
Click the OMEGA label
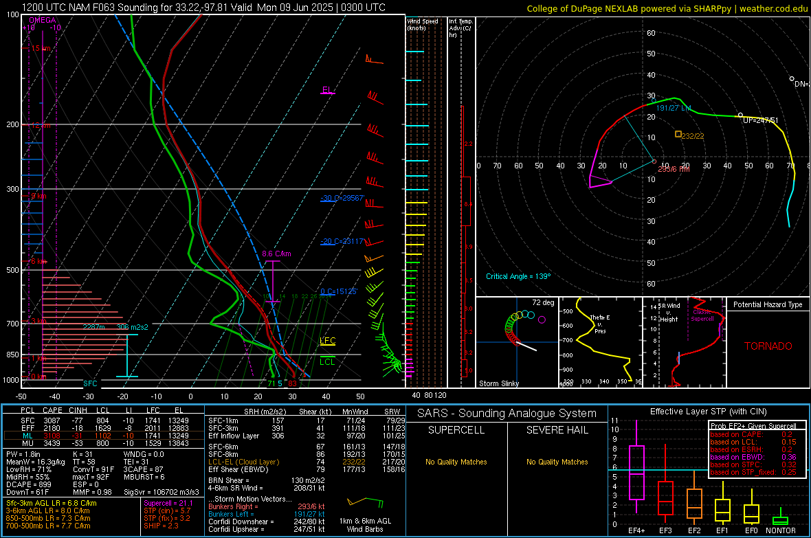(43, 20)
